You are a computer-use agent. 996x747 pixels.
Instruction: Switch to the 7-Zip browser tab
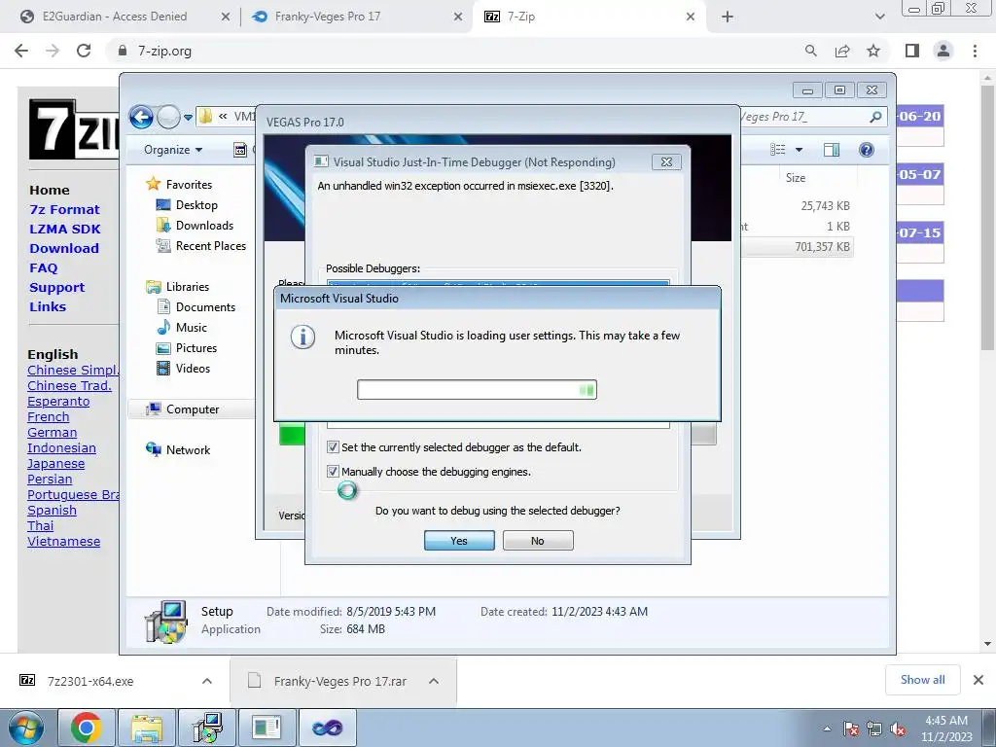(521, 17)
